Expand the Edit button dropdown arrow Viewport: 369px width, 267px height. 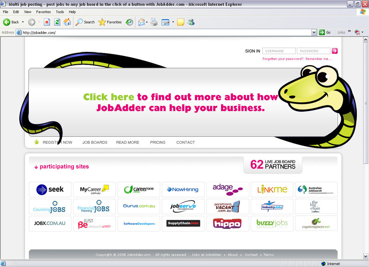(173, 22)
